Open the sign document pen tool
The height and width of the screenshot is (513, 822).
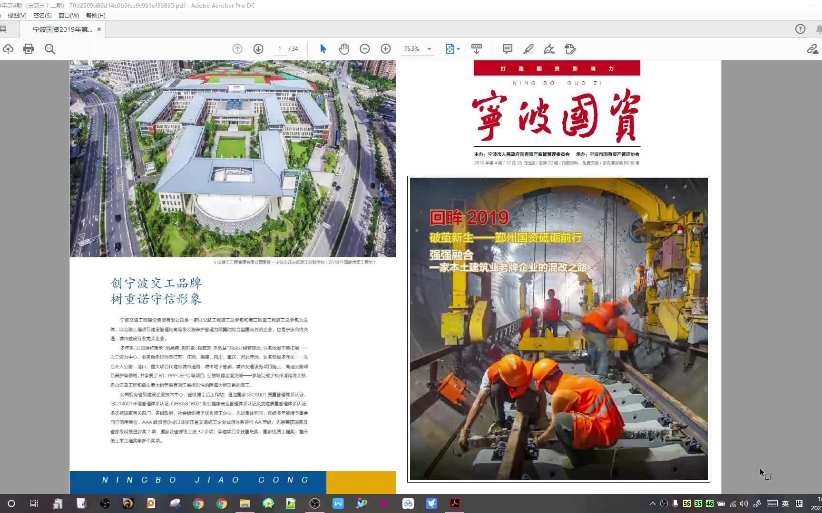click(x=549, y=49)
